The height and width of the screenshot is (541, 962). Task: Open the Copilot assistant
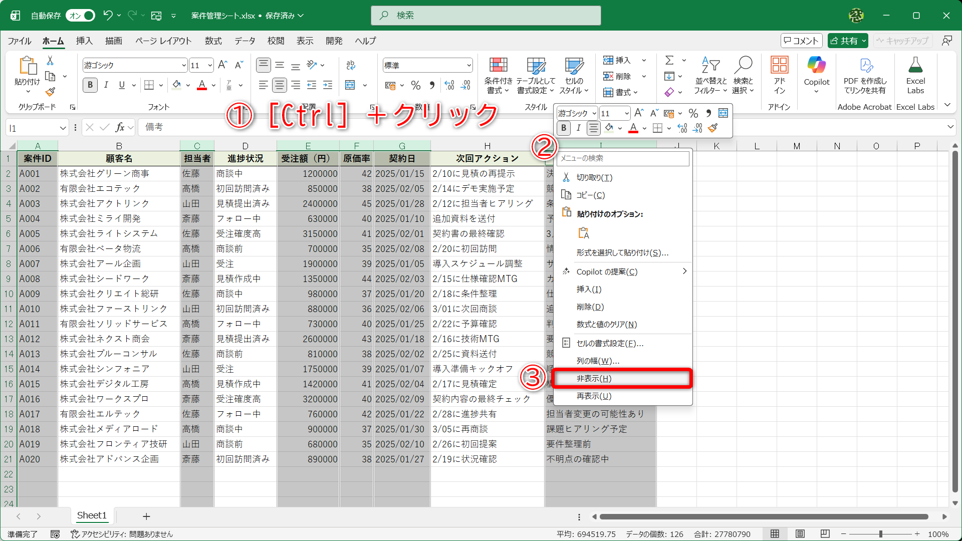pos(816,74)
